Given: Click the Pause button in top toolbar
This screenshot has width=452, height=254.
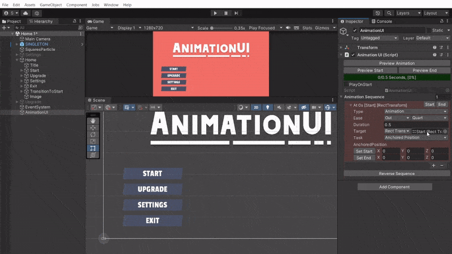Looking at the screenshot, I should pyautogui.click(x=225, y=13).
